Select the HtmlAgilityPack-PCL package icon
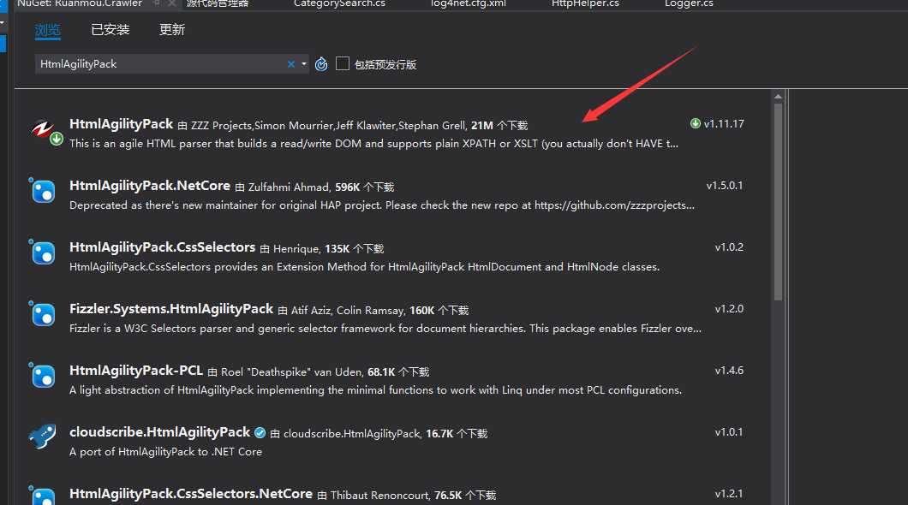Screen dimensions: 908x505 click(x=42, y=376)
